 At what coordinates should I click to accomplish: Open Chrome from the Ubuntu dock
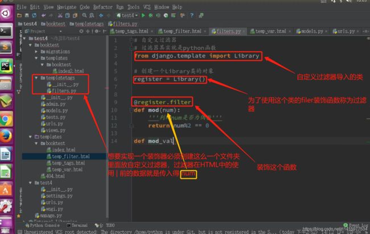coord(7,119)
